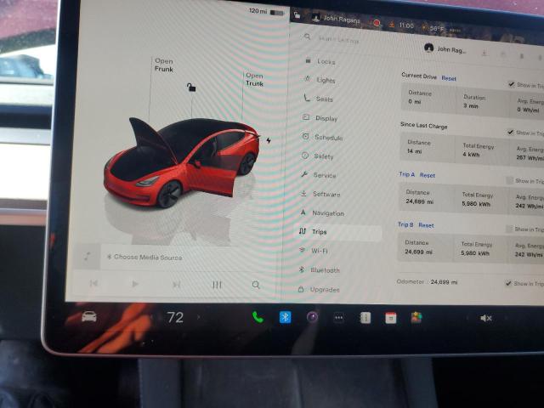Tap the music note icon in player
544x408 pixels.
(87, 257)
